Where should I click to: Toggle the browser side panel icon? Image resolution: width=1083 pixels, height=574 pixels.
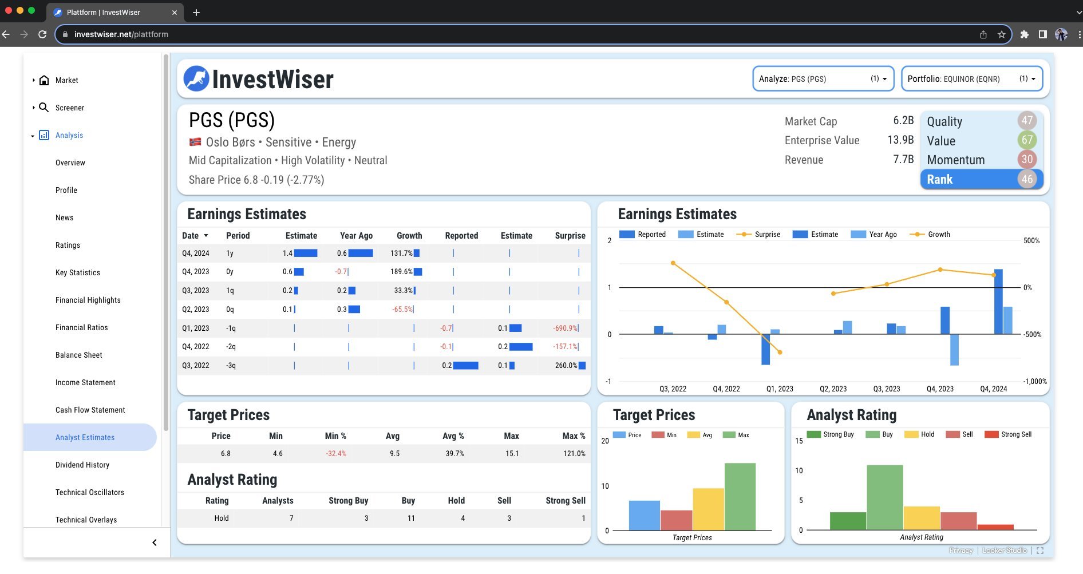pyautogui.click(x=1043, y=34)
